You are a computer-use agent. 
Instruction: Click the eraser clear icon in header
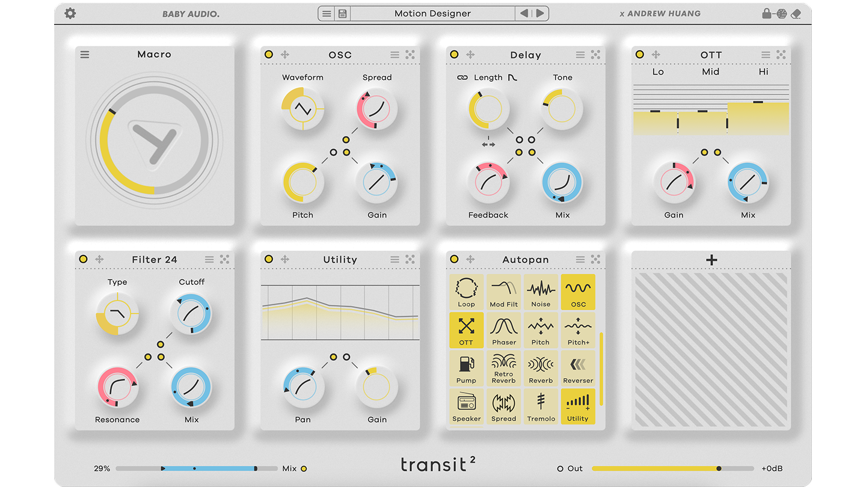[796, 13]
